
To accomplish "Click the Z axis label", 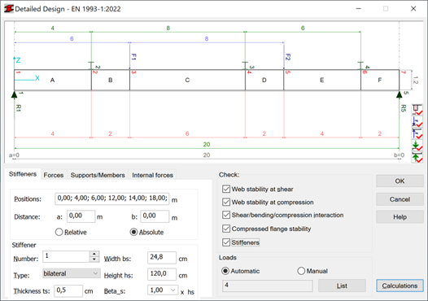I will [18, 60].
